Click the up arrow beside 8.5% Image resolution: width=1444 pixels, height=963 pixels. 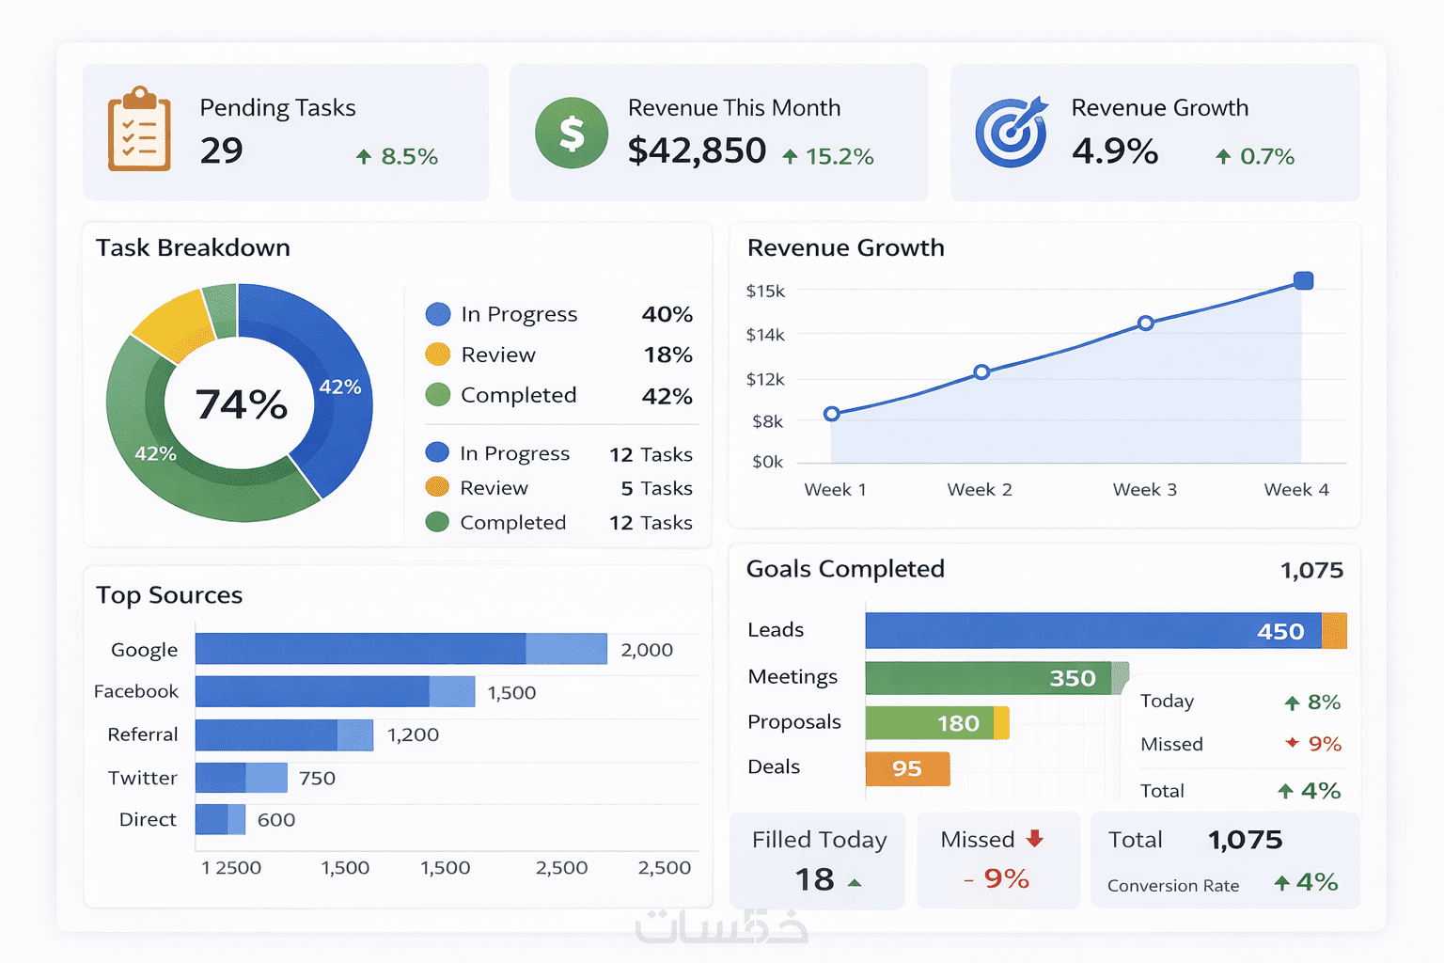click(364, 157)
